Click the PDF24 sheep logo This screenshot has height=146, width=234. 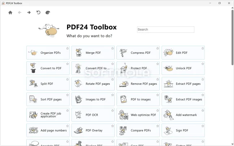tap(49, 30)
